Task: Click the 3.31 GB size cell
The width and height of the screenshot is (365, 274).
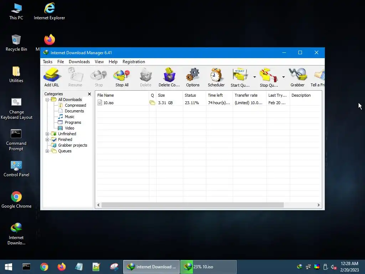Action: (x=165, y=103)
